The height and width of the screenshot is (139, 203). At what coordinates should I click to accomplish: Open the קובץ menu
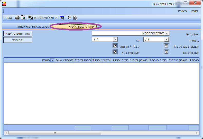point(194,11)
